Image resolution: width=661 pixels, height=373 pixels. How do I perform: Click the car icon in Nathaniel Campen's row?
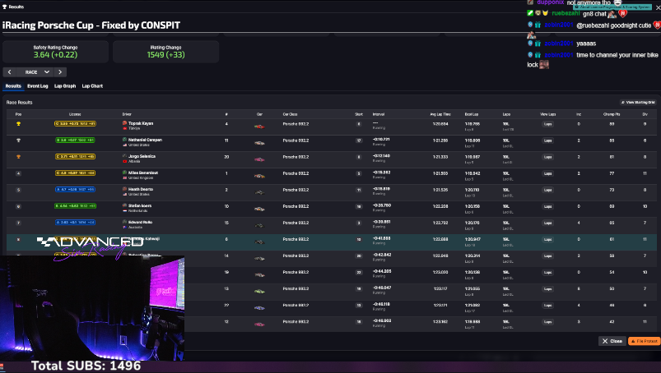[x=259, y=143]
